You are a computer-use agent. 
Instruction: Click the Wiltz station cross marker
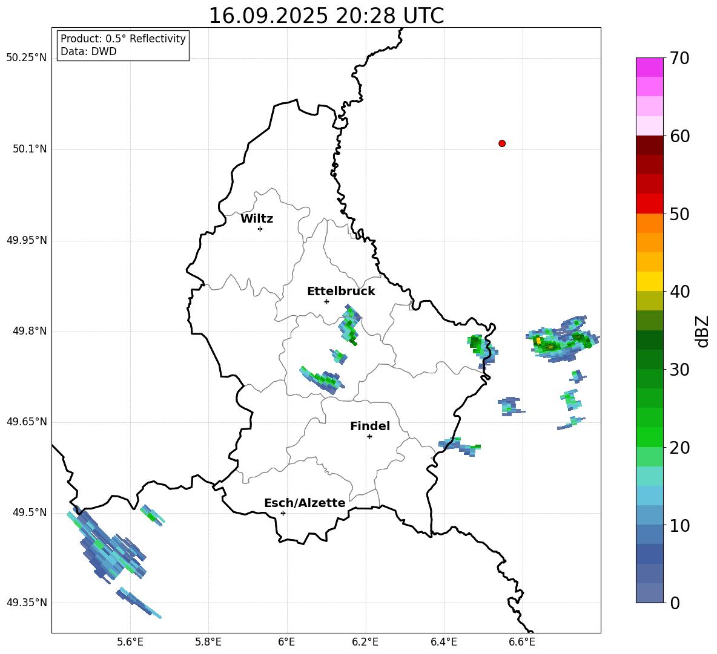point(260,229)
